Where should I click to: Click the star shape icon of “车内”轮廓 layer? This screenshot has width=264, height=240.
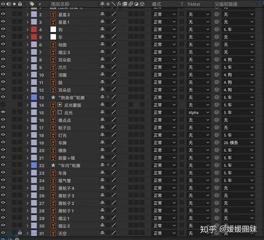pyautogui.click(x=53, y=165)
